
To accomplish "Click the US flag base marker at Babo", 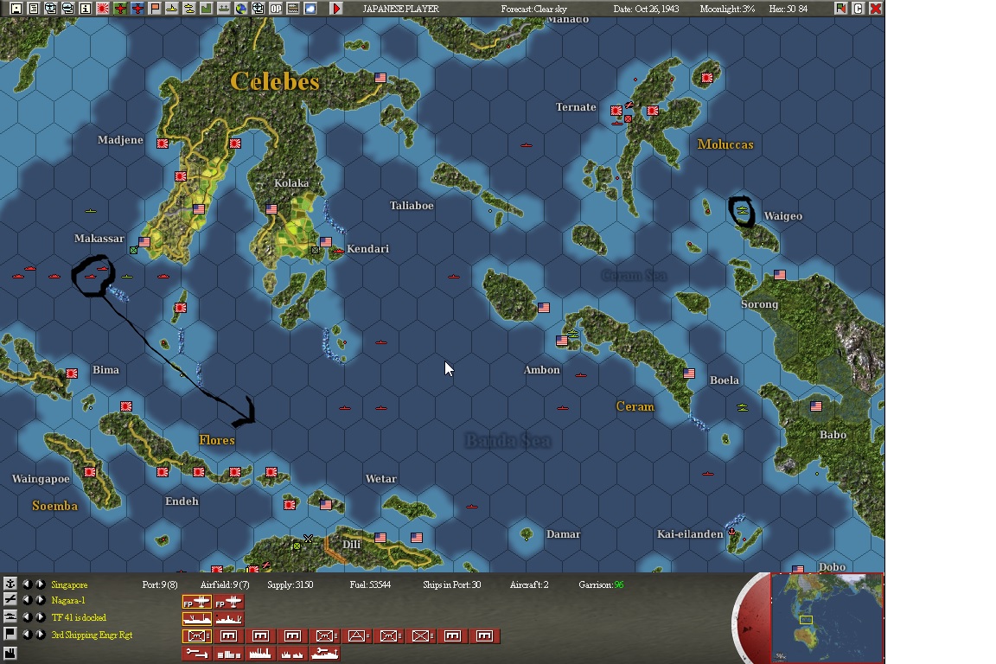I will click(x=816, y=405).
